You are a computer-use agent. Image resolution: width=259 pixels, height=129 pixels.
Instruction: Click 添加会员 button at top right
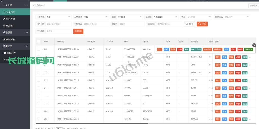(253, 5)
